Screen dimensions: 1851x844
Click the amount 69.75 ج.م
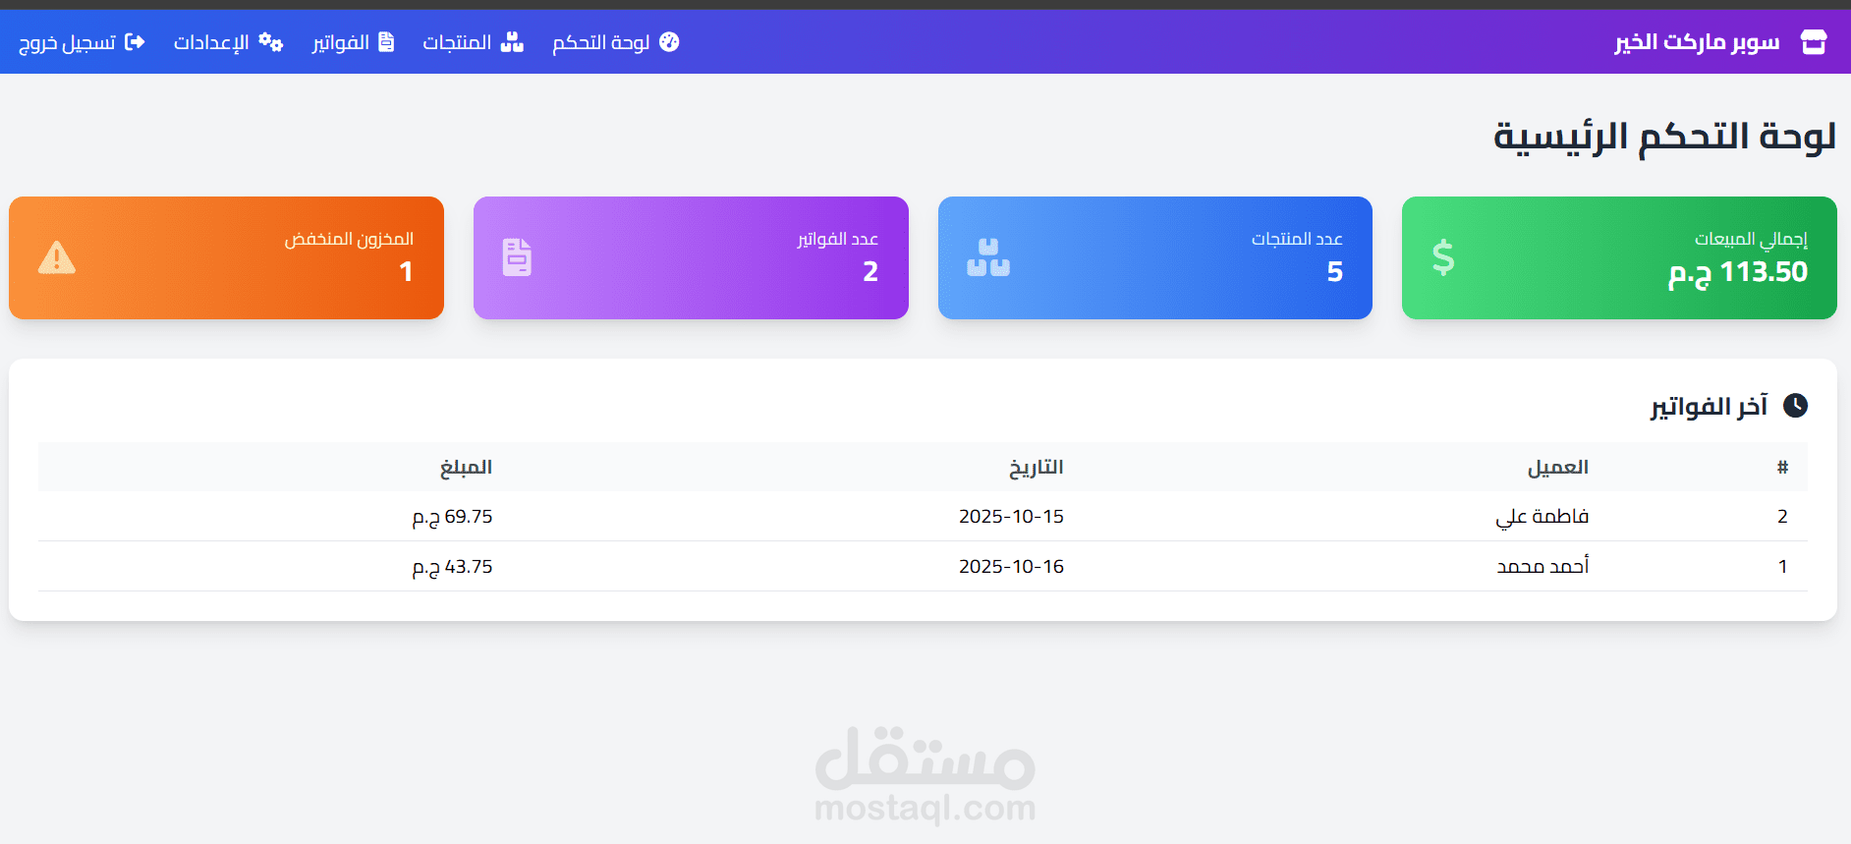tap(452, 517)
